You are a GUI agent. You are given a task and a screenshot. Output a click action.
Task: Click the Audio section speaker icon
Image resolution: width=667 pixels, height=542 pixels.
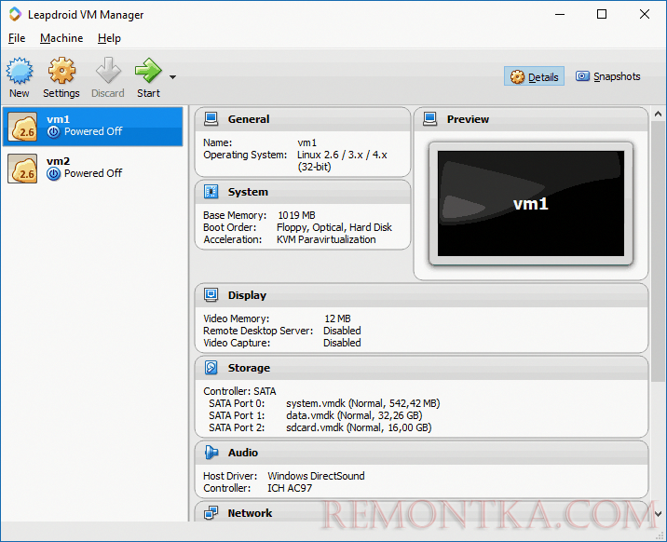(211, 453)
